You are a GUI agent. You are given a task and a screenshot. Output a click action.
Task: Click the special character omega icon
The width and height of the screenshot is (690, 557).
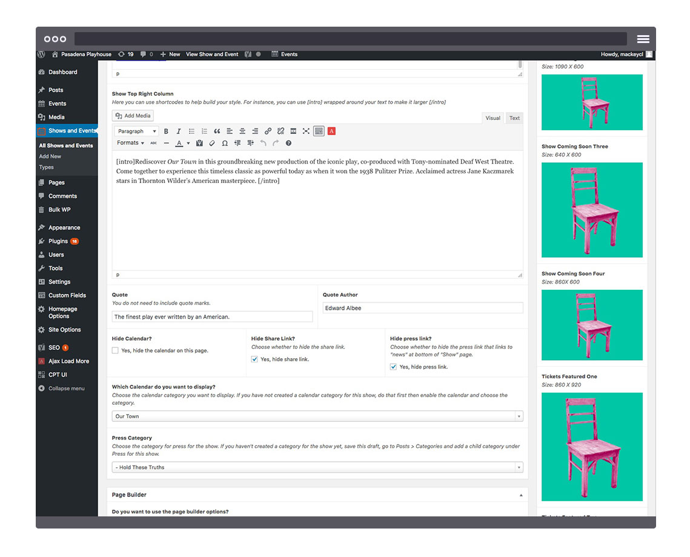pos(225,144)
